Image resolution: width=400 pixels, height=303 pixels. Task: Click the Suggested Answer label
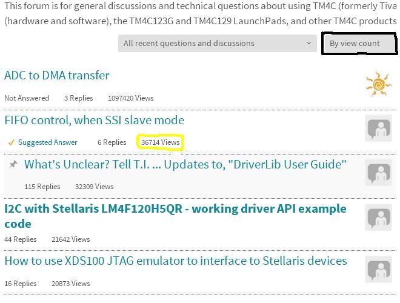click(48, 142)
